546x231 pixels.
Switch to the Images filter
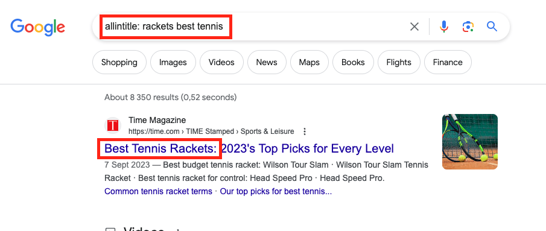point(173,62)
